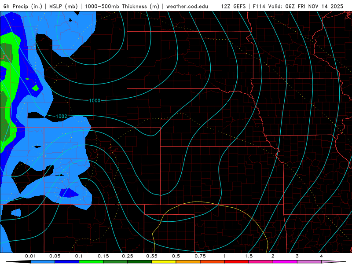Click the 0.25 legend value

coord(128,256)
